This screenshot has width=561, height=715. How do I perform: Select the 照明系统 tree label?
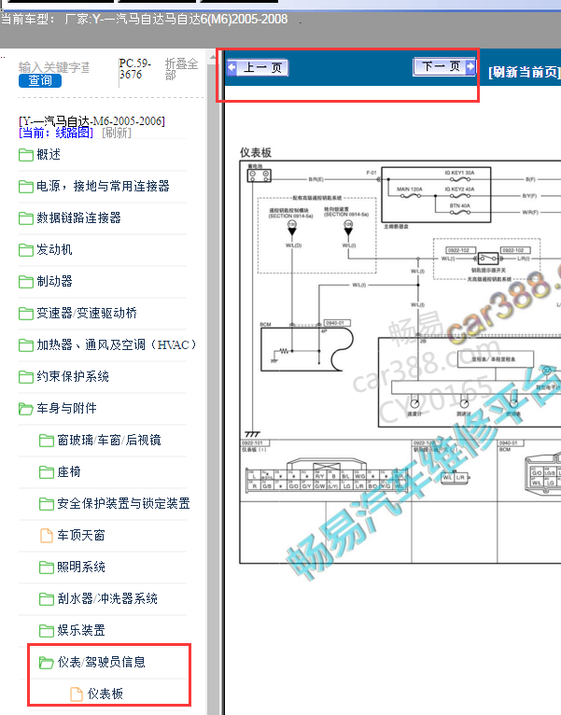click(x=81, y=567)
